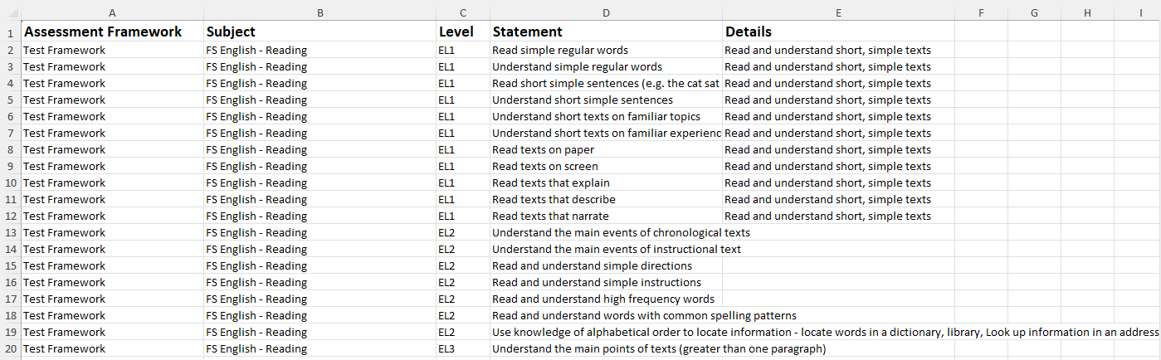Click the Subject header cell
The image size is (1161, 360).
click(x=320, y=32)
